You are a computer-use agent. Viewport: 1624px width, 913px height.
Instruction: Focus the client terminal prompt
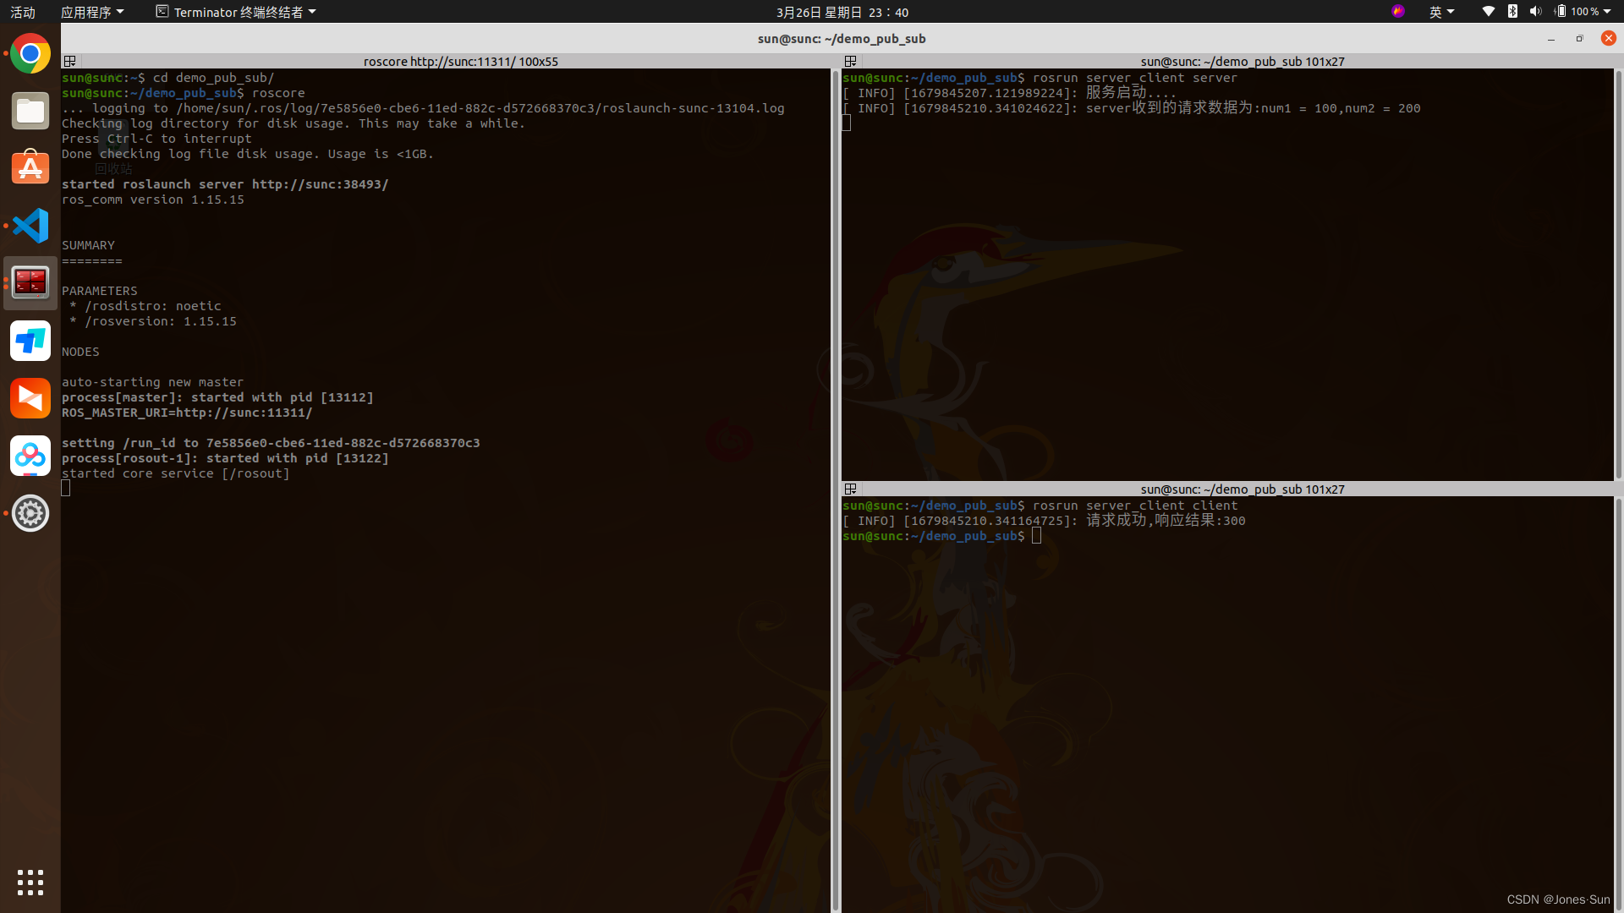pos(1036,536)
